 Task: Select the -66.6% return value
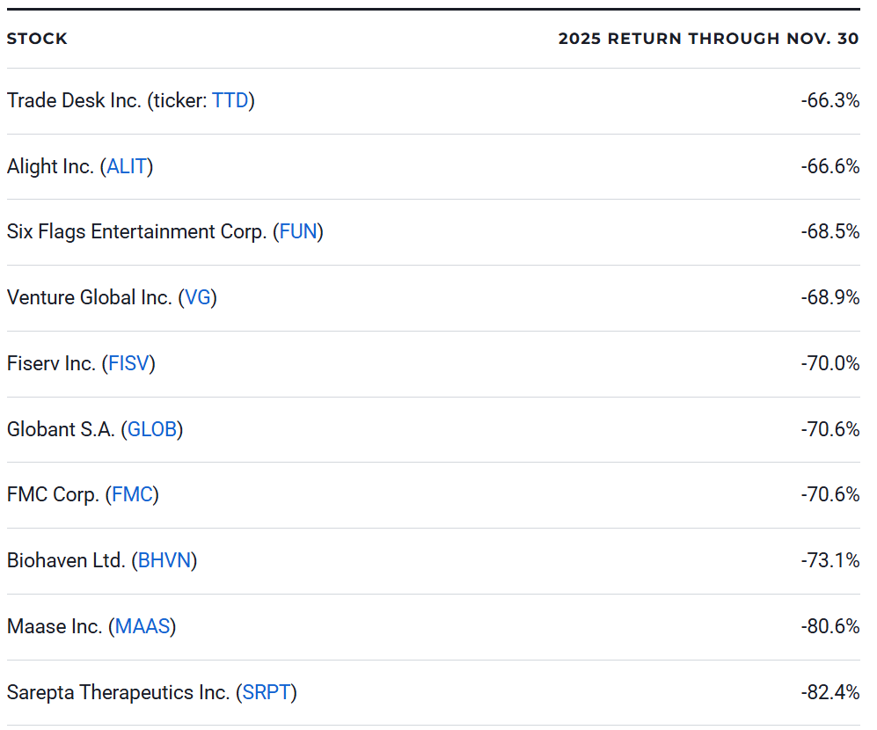(830, 167)
